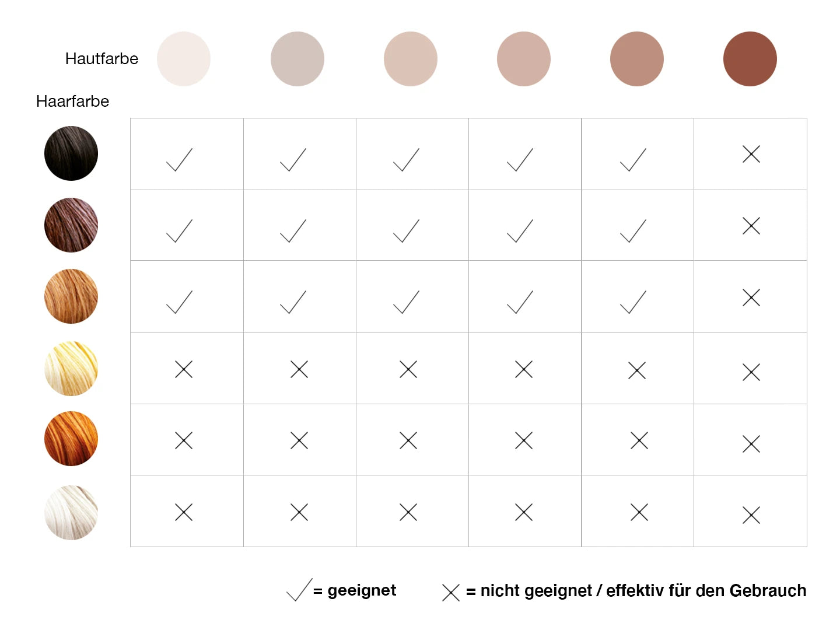
Task: Click the X for black hair, darkest skin
Action: [751, 154]
